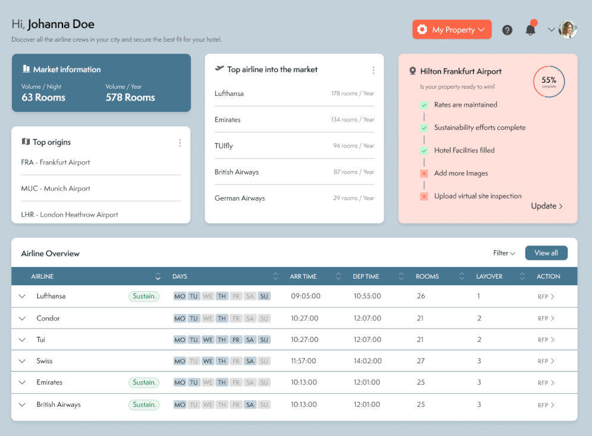Click the 55% complete progress ring

tap(549, 82)
